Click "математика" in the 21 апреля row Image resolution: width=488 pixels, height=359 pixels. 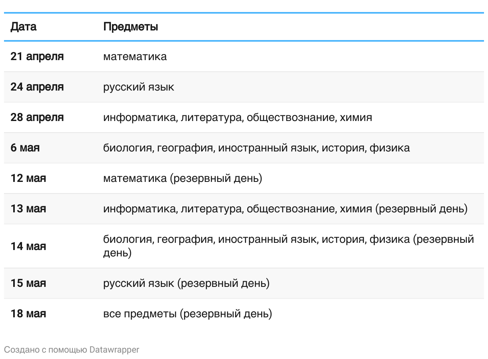pos(135,56)
